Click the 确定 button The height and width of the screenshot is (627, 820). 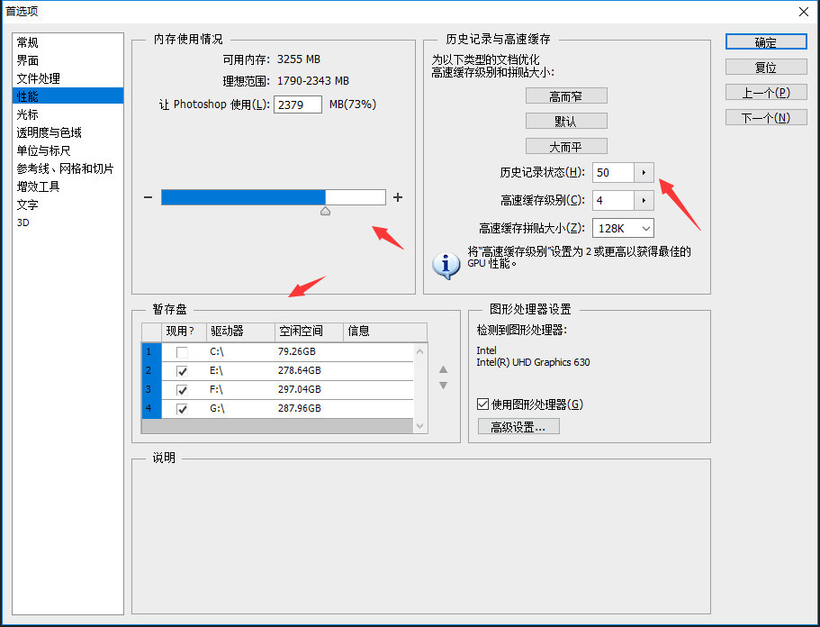click(x=766, y=42)
